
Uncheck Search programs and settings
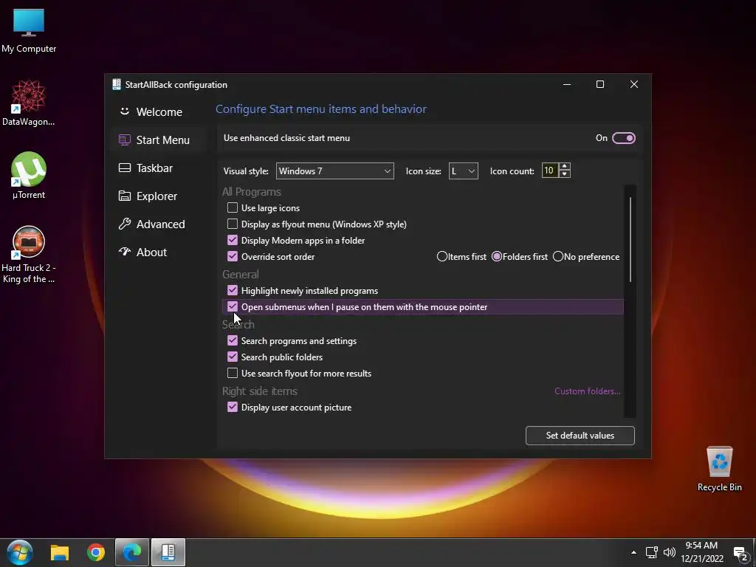pyautogui.click(x=233, y=340)
